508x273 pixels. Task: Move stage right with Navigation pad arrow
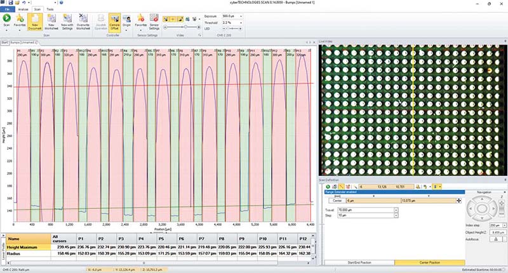pyautogui.click(x=493, y=208)
